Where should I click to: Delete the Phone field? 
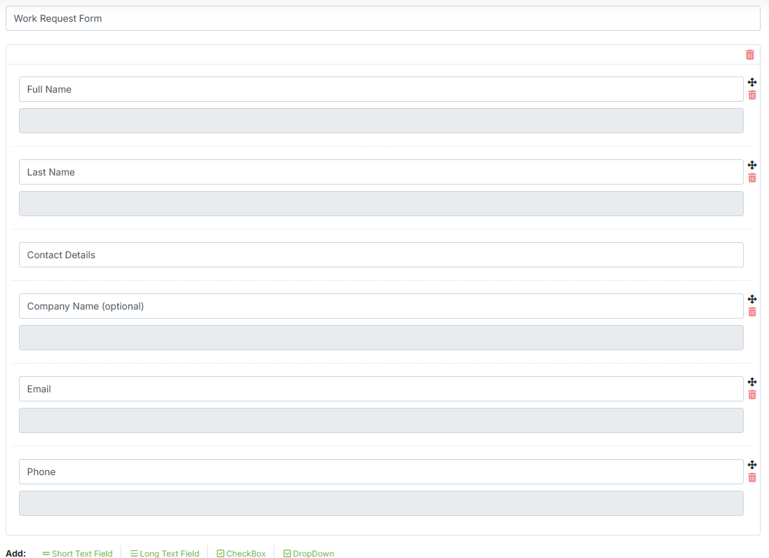coord(752,477)
